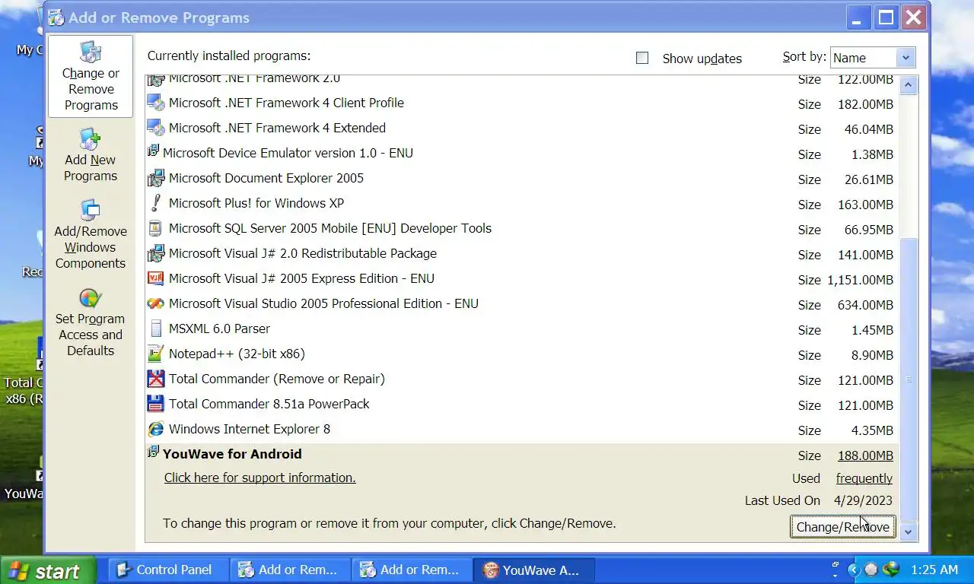Click the Total Commander (Remove or Repair) icon
The image size is (974, 584).
155,379
